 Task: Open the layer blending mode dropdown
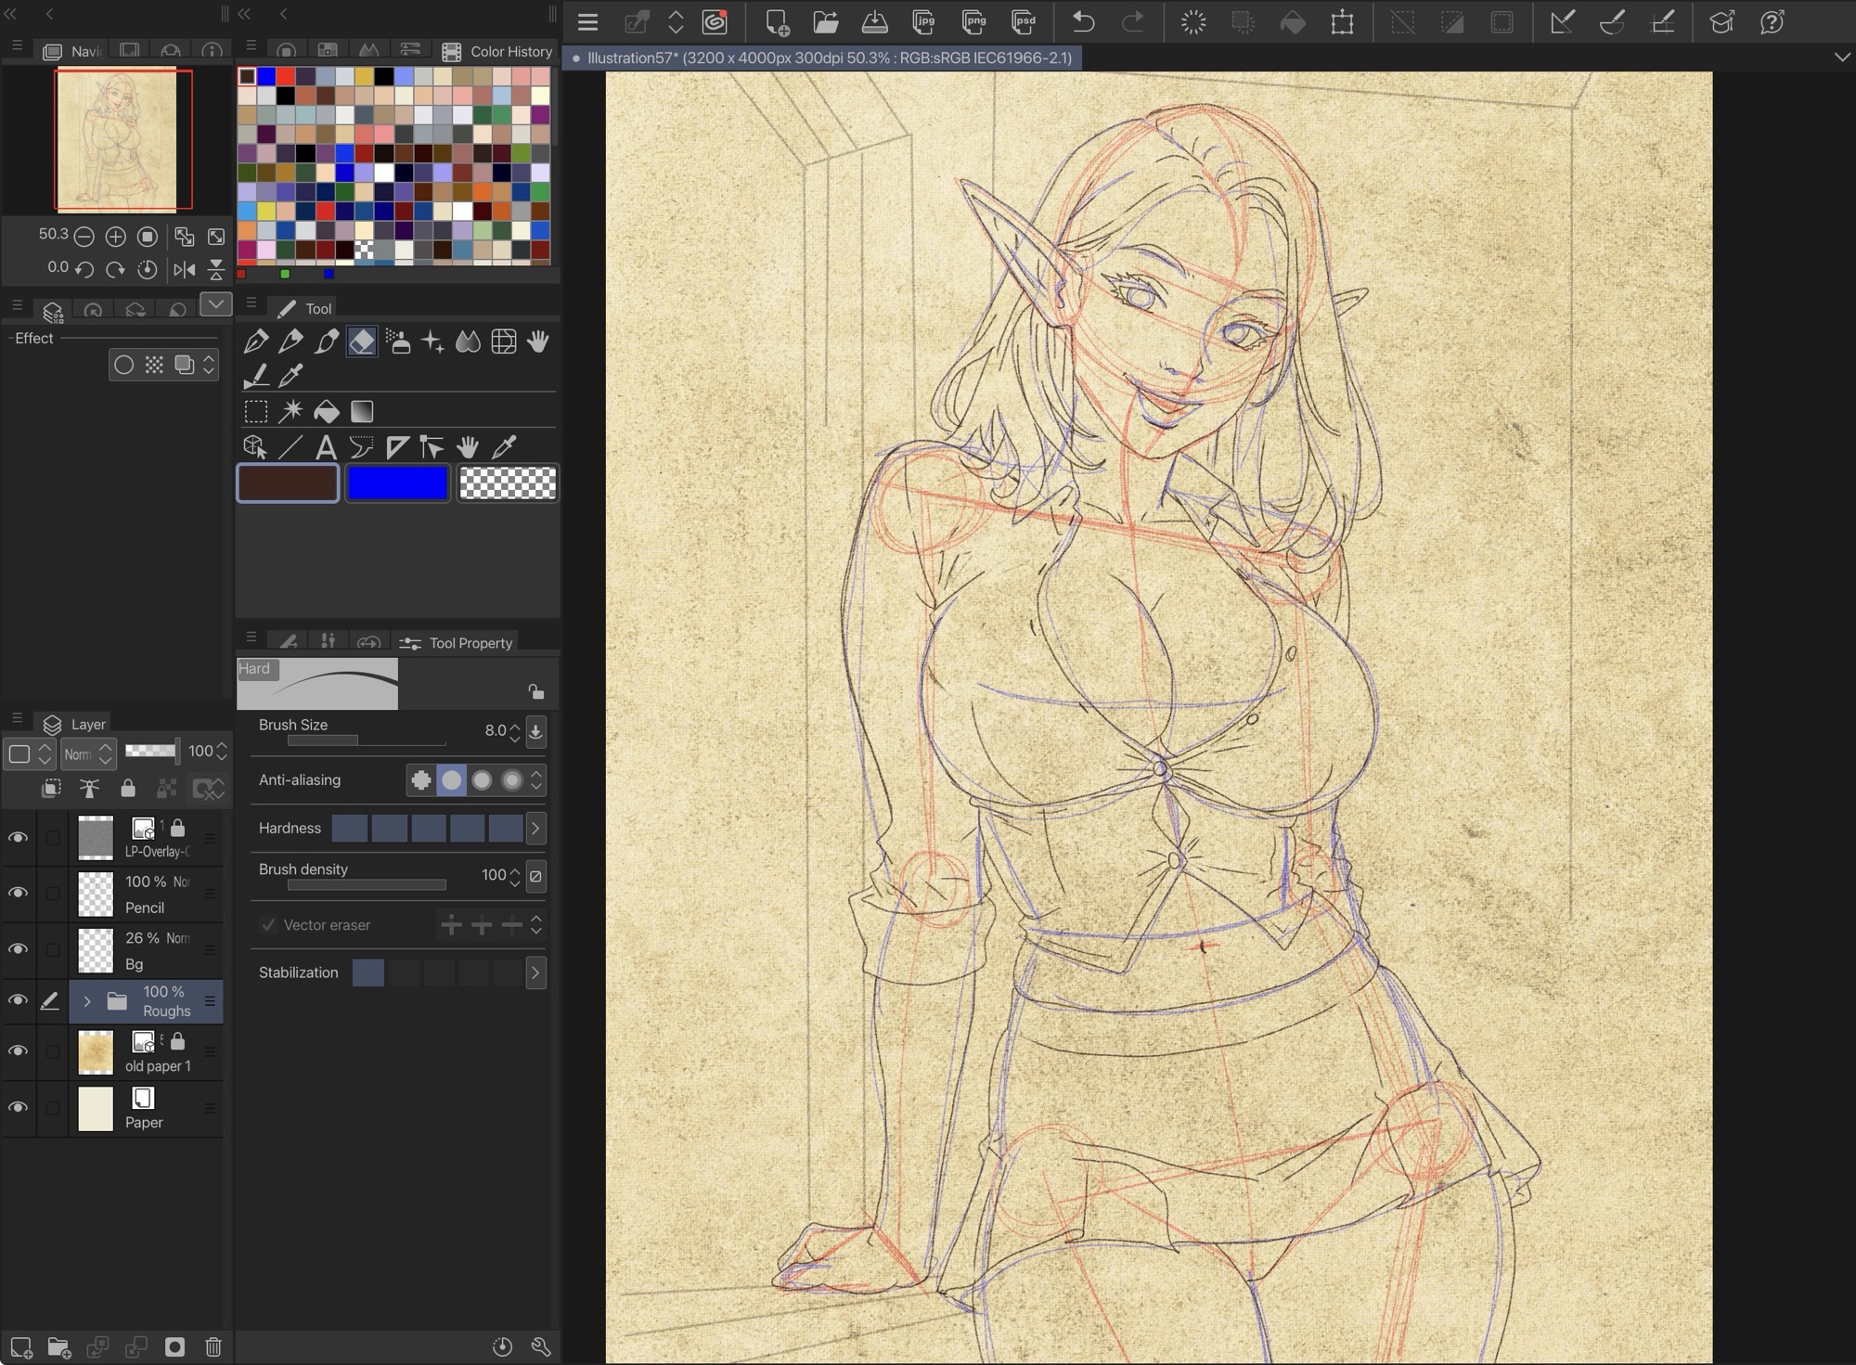click(88, 753)
